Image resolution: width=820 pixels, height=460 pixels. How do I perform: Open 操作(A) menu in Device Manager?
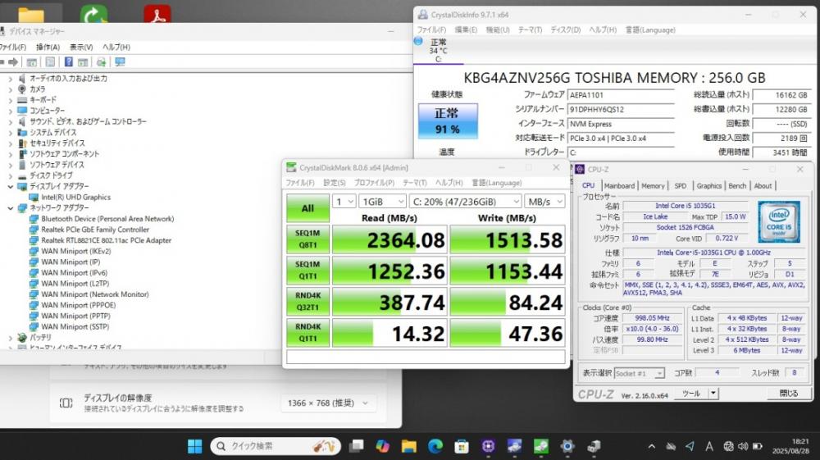[48, 47]
